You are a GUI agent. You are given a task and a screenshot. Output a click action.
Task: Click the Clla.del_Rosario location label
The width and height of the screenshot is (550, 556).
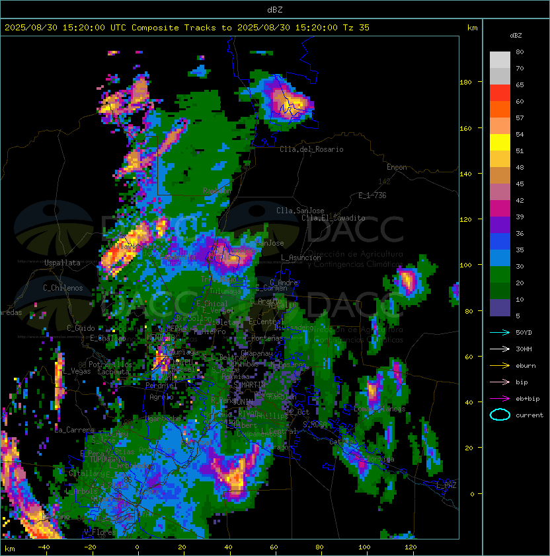click(x=311, y=149)
